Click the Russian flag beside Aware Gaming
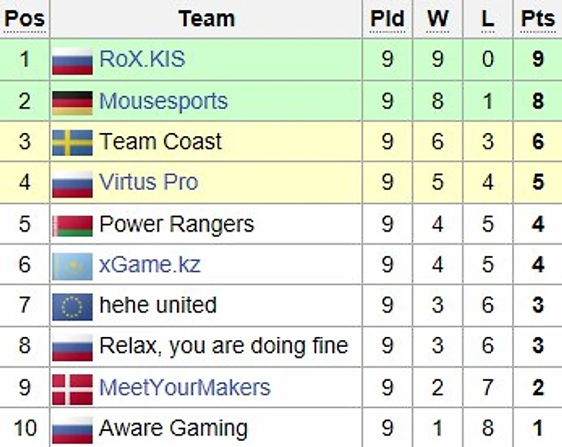The height and width of the screenshot is (447, 562). 72,430
